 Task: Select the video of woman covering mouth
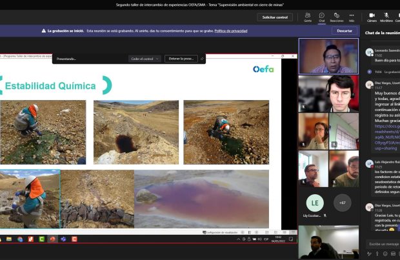click(314, 131)
